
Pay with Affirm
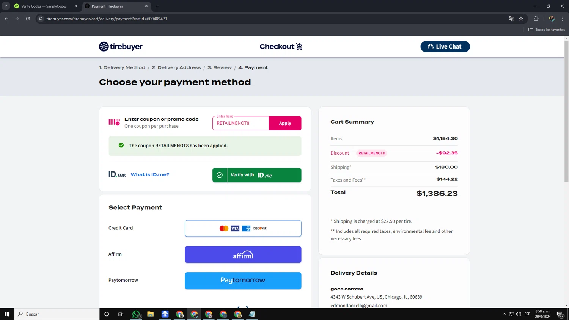click(243, 254)
